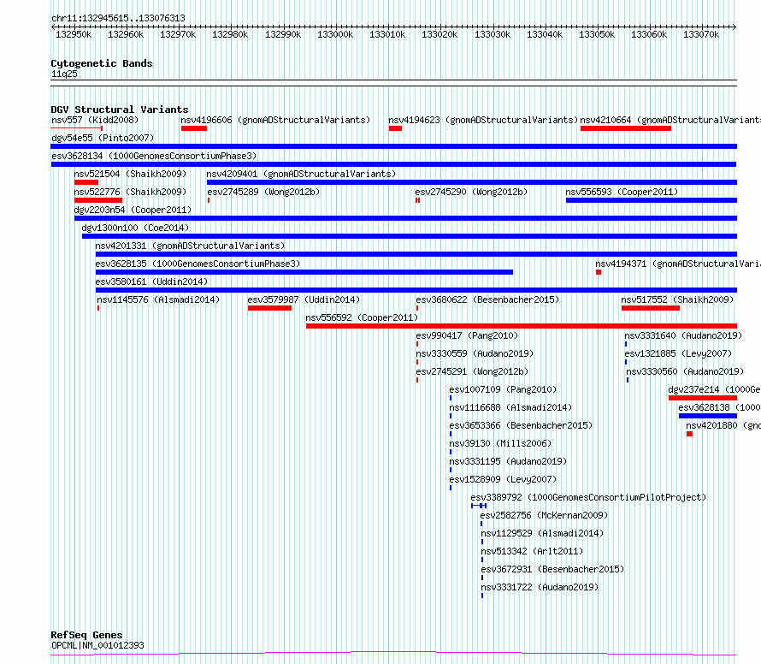Click the chr11:132945615..133076313 coordinates text
The height and width of the screenshot is (664, 761).
[x=118, y=19]
